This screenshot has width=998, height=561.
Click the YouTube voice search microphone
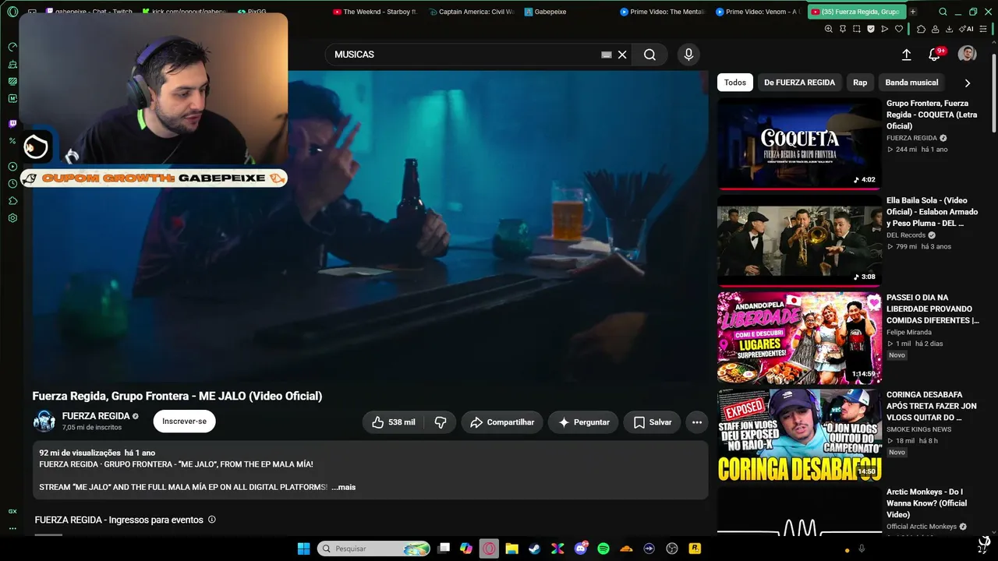pos(688,55)
